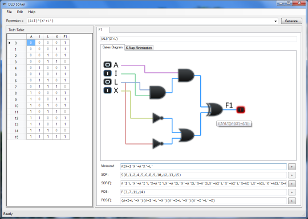Click the DLD Solver title bar icon
This screenshot has height=219, width=308.
point(5,4)
